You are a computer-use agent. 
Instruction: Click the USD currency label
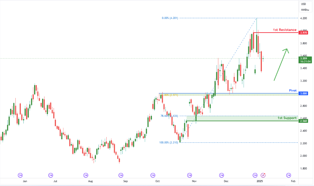tap(304, 4)
